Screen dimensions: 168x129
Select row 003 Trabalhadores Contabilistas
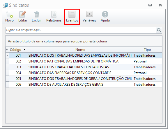[84, 67]
